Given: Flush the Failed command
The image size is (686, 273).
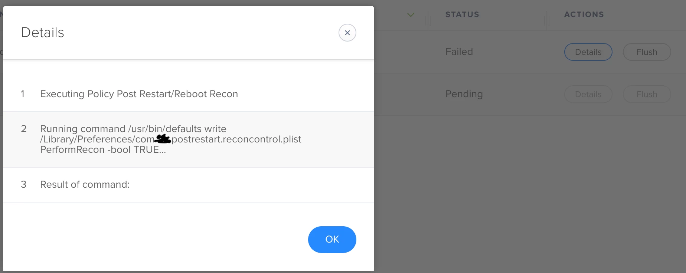Looking at the screenshot, I should point(647,52).
